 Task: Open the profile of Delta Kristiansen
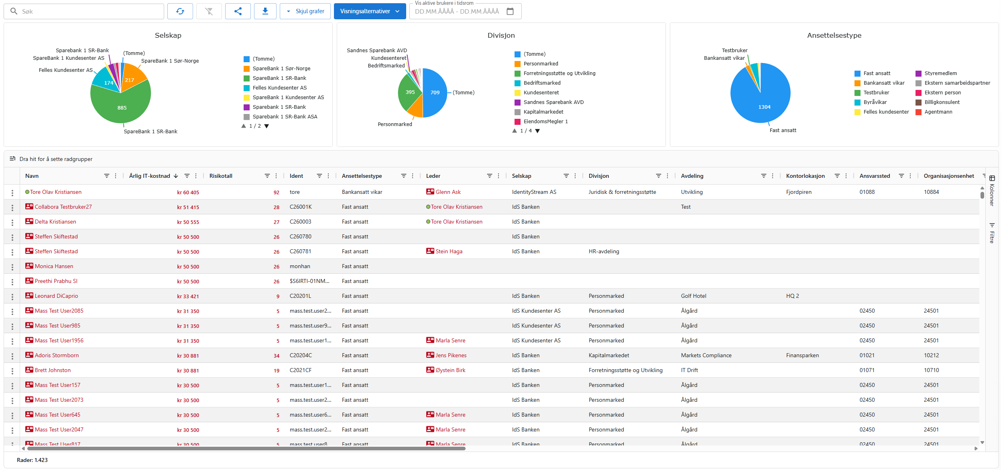click(x=55, y=221)
